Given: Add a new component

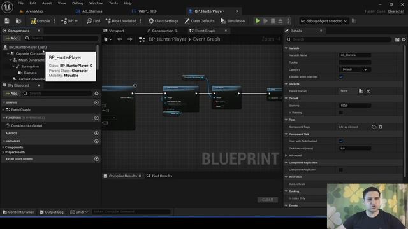Looking at the screenshot, I should tap(11, 38).
